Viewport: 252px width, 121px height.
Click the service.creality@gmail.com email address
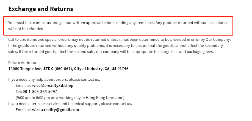(53, 110)
